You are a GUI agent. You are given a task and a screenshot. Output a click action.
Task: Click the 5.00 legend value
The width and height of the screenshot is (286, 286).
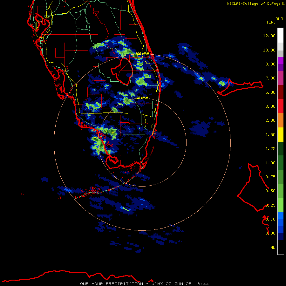270,92
